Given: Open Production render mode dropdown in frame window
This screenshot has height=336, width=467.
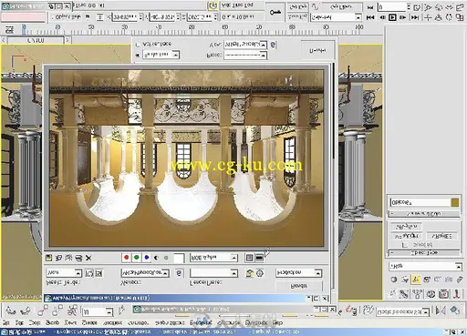Looking at the screenshot, I should [x=298, y=273].
